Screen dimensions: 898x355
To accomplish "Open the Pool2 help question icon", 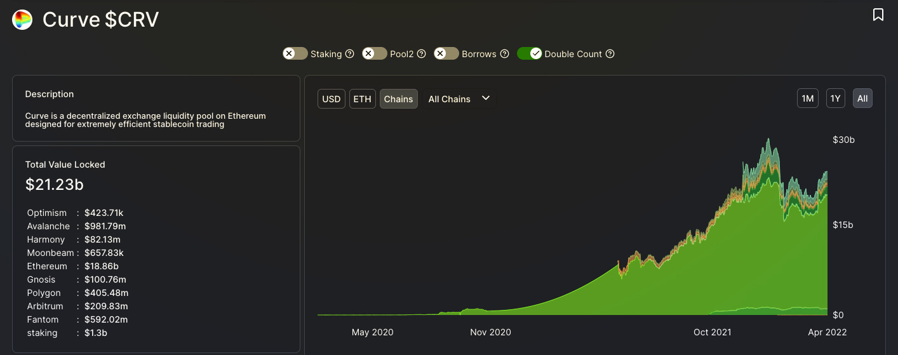I will click(x=421, y=54).
